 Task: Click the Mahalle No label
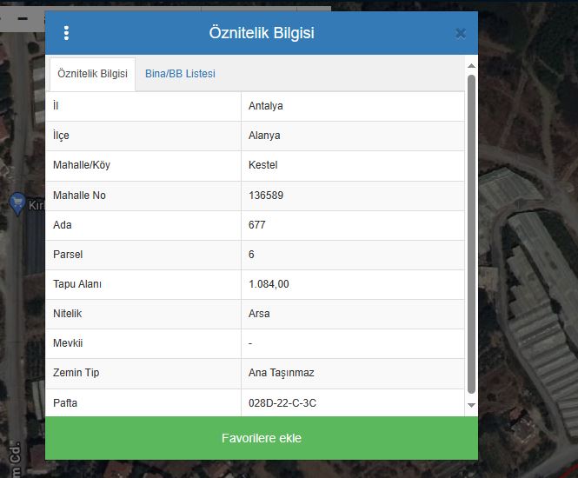(79, 196)
